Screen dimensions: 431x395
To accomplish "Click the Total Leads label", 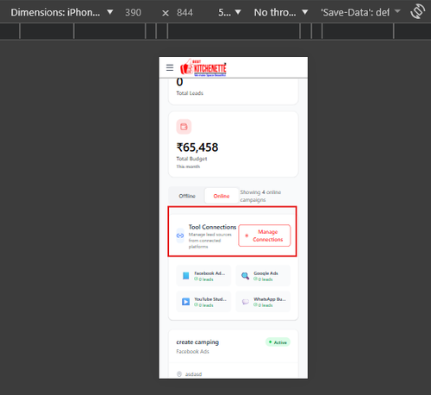I will point(190,93).
